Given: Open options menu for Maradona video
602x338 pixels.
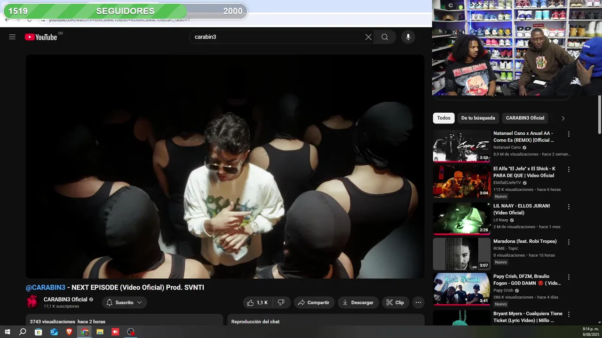Looking at the screenshot, I should pos(569,242).
